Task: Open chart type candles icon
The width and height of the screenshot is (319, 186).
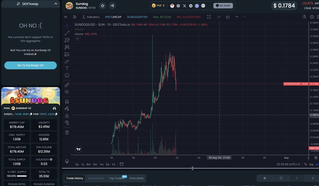Action: pyautogui.click(x=75, y=17)
